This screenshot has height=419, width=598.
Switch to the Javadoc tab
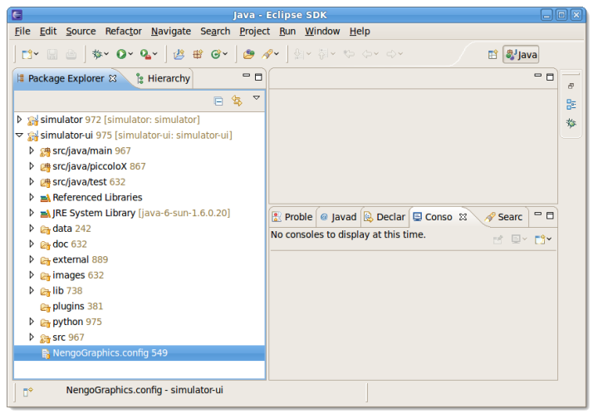pos(338,217)
